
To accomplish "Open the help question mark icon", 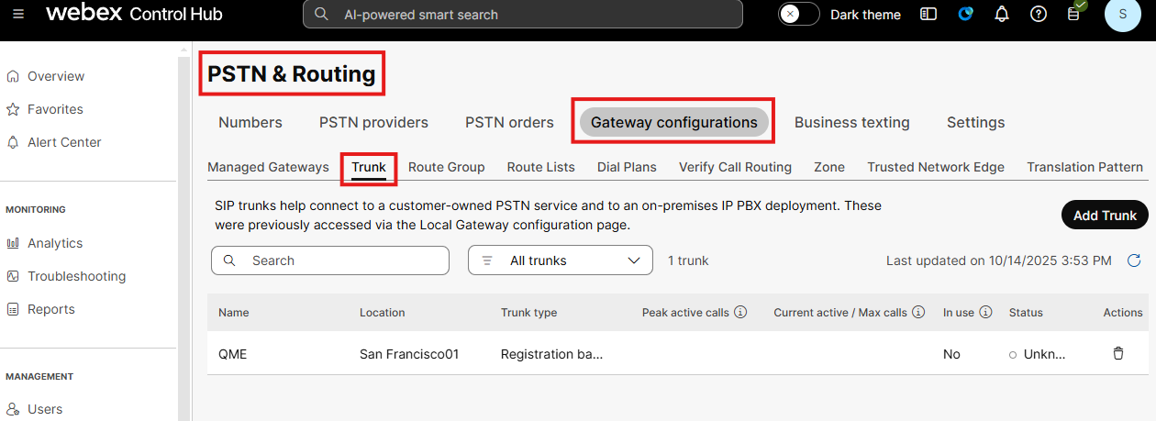I will 1038,15.
